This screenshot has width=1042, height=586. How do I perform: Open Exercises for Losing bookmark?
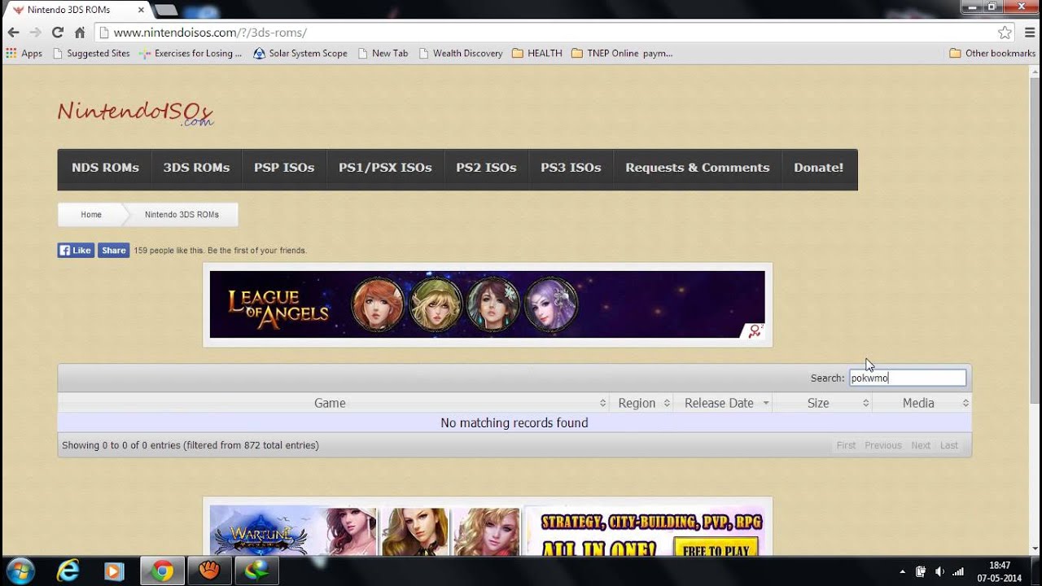pos(190,53)
